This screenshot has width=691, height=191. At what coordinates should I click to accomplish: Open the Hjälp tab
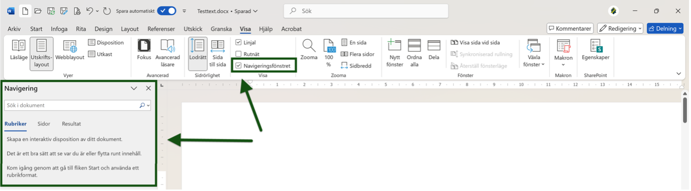click(x=266, y=29)
